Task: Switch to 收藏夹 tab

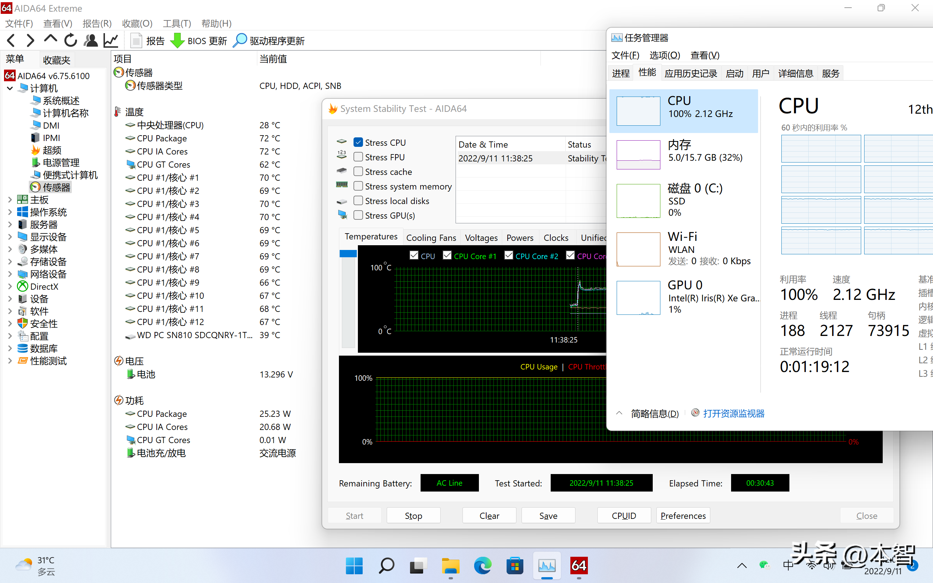Action: pos(57,60)
